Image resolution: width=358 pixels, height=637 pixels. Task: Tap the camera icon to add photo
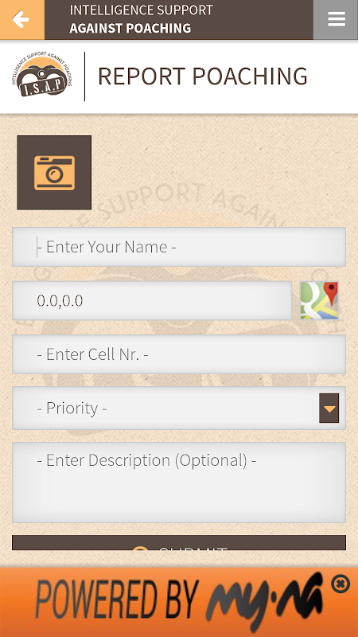tap(54, 173)
